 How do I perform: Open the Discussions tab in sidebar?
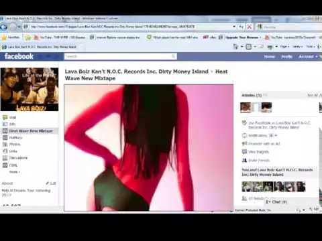click(18, 158)
